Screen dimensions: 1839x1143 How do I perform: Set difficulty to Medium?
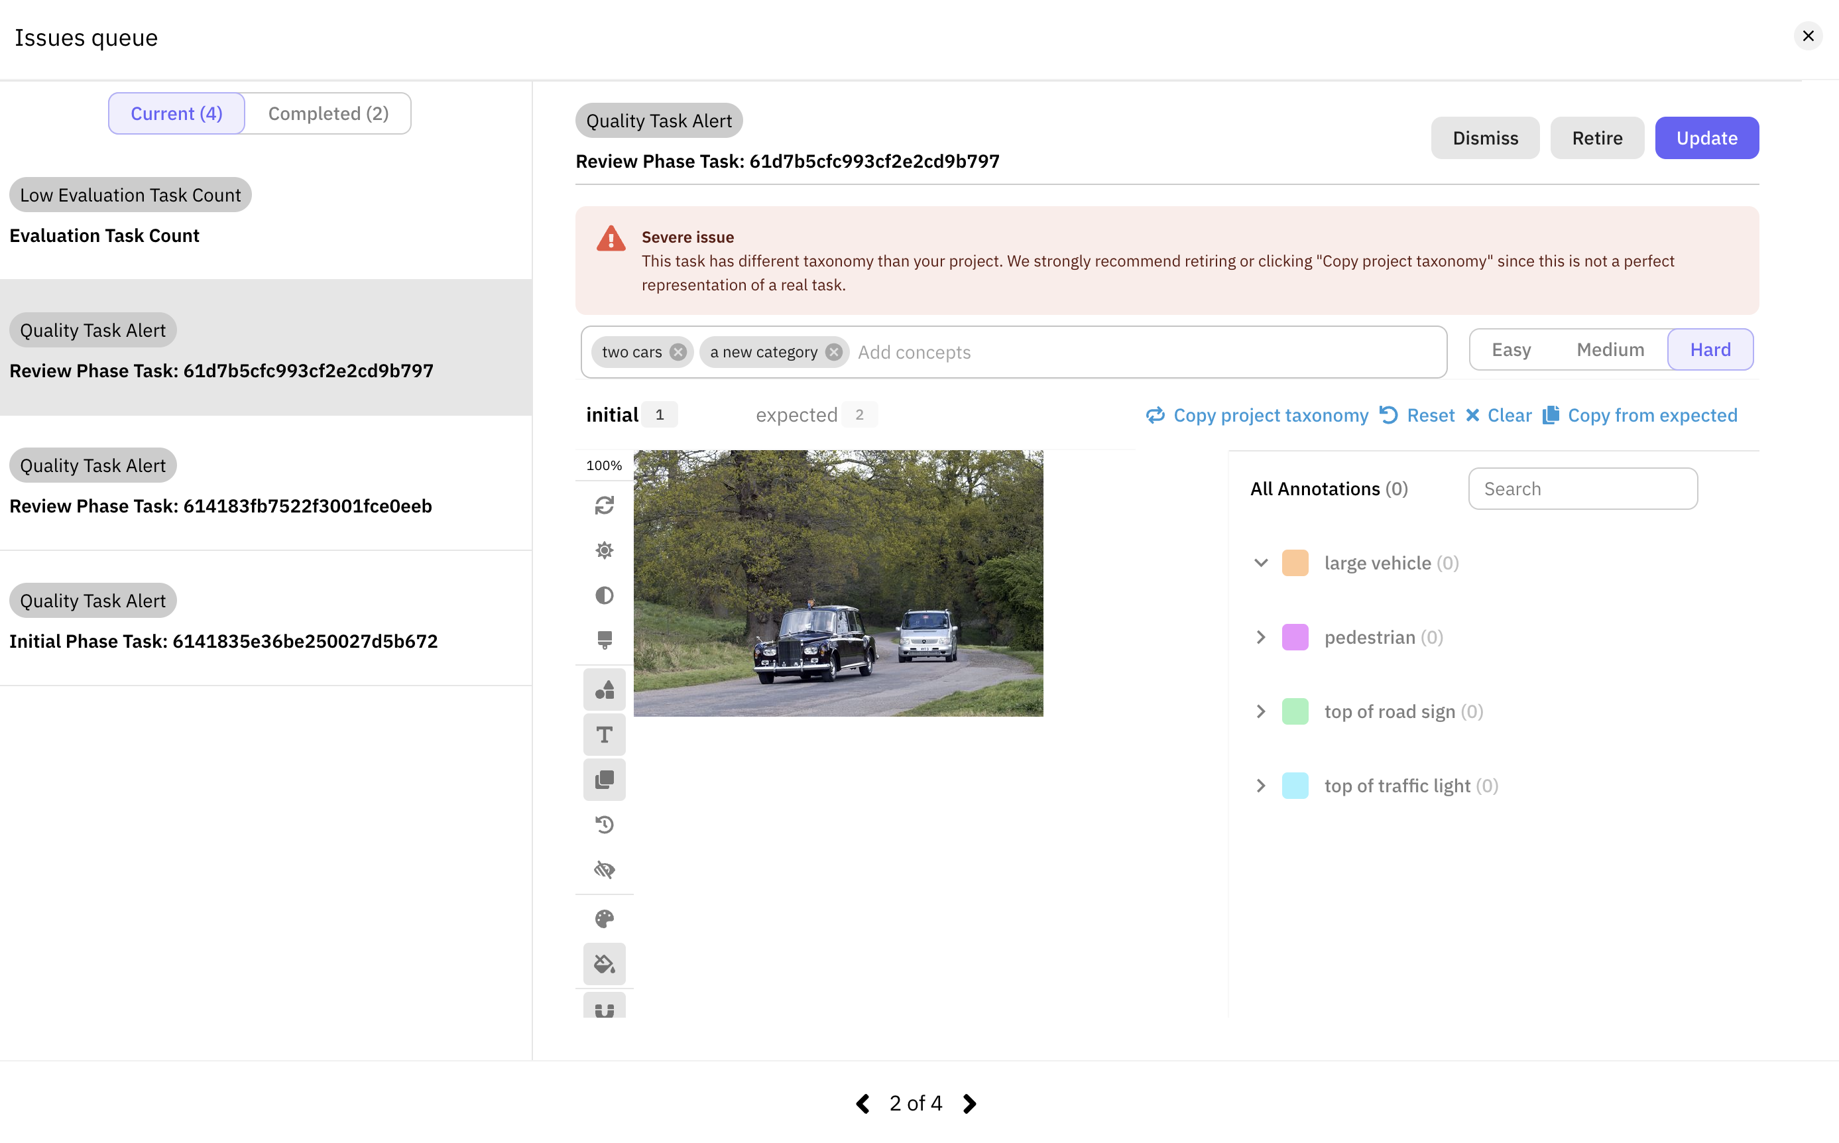point(1610,350)
